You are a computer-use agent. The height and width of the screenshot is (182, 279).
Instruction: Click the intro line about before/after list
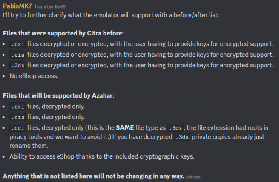pyautogui.click(x=111, y=15)
